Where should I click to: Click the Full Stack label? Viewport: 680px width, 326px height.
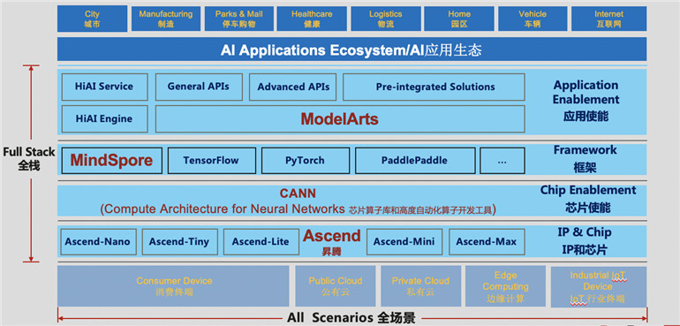tap(29, 159)
